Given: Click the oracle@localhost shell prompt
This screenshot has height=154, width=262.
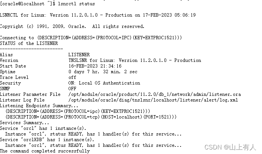Looking at the screenshot, I should pos(28,4).
